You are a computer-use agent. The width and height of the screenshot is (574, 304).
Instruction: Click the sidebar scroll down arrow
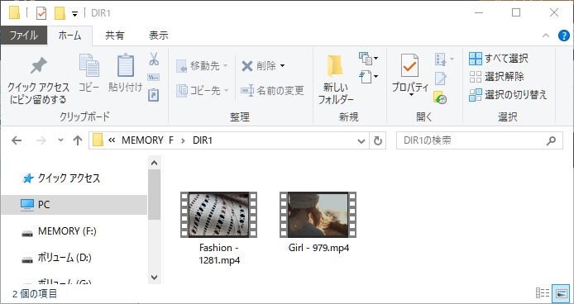[x=154, y=278]
